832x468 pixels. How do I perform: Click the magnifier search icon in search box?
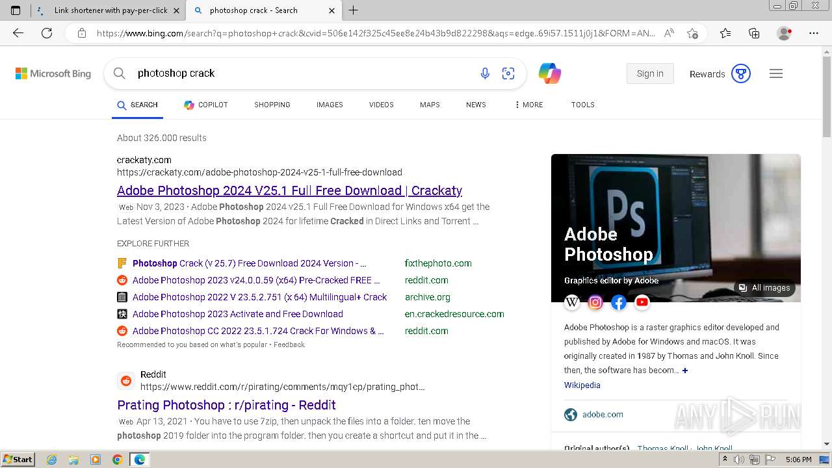click(x=120, y=73)
